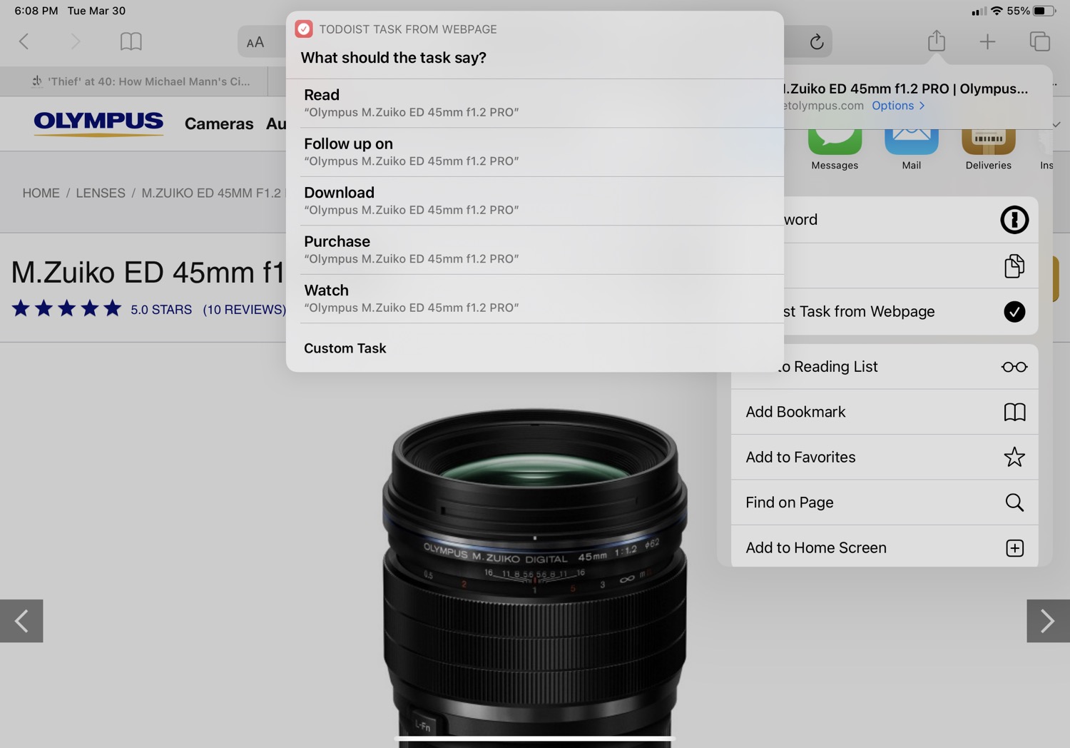Choose the Download task option
1070x748 pixels.
[x=535, y=201]
